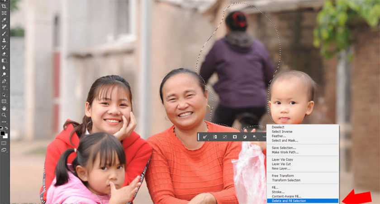Reset to default foreground and background colors
Viewport: 380px width, 204px height.
[x=1, y=128]
